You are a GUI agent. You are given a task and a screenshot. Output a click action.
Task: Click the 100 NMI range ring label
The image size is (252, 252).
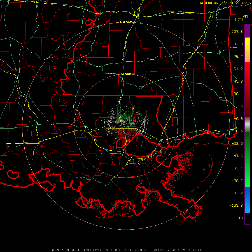[x=126, y=22]
